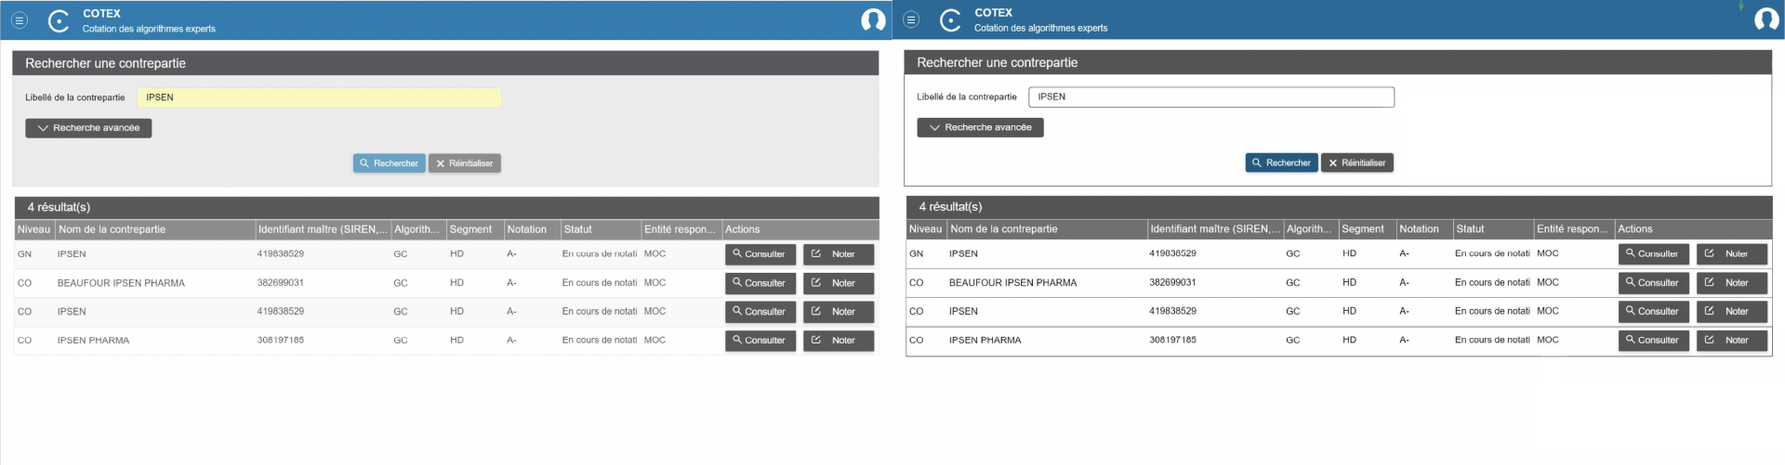Sort by Segment column in right window
Image resolution: width=1785 pixels, height=465 pixels.
point(1363,228)
